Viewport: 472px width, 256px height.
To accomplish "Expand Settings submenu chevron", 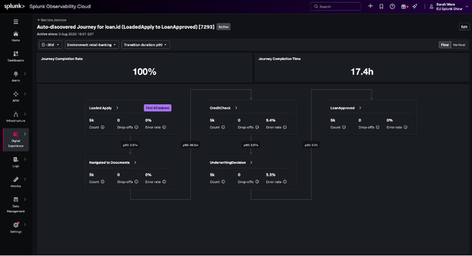I will pyautogui.click(x=25, y=225).
